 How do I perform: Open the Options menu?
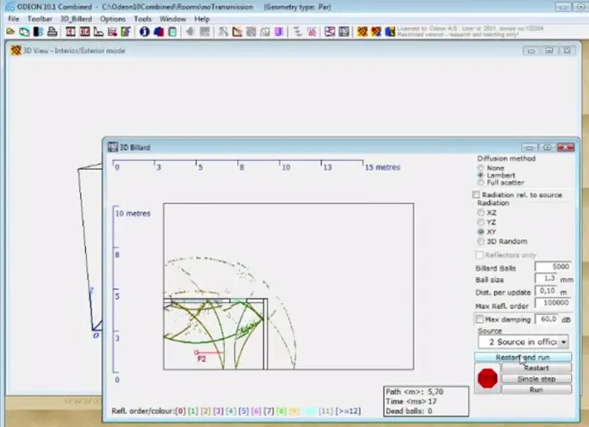point(113,19)
